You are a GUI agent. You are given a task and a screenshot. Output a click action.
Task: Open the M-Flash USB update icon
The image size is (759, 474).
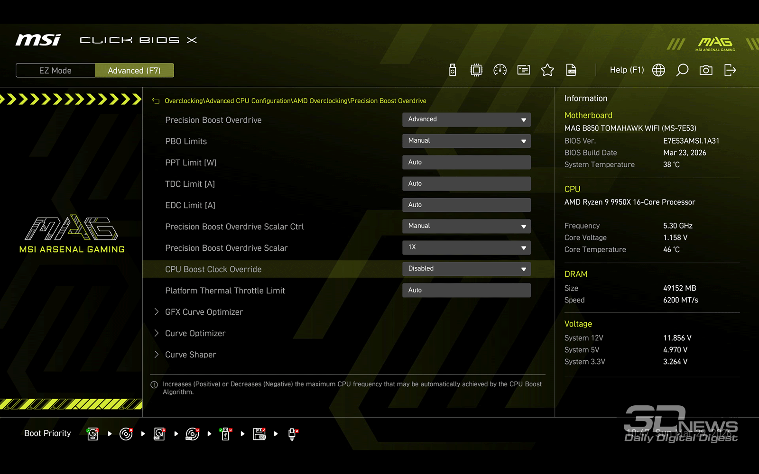(x=453, y=70)
